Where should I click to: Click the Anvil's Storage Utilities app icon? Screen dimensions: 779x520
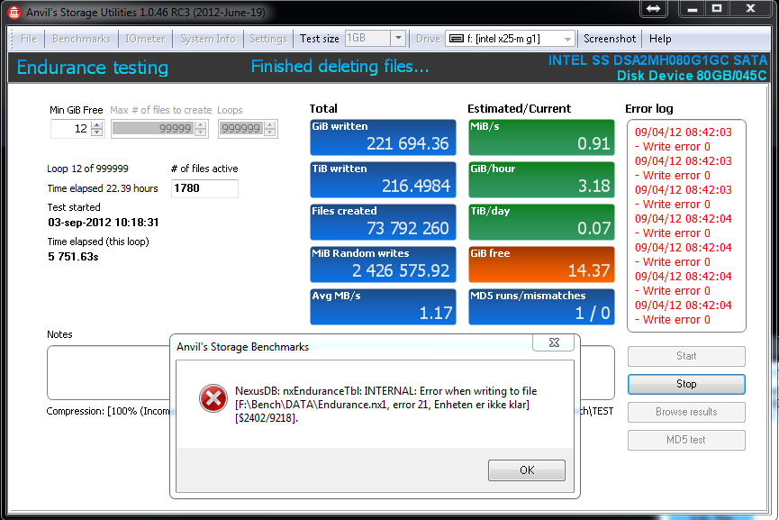pos(14,12)
